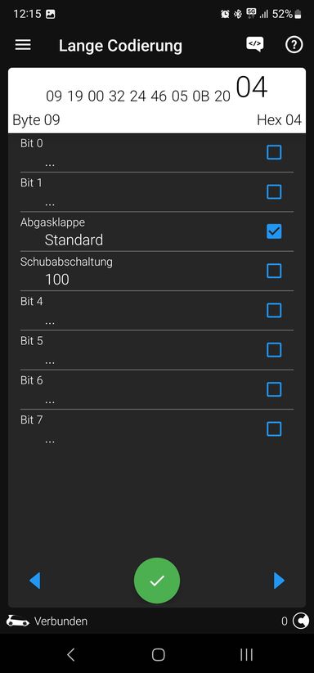Image resolution: width=314 pixels, height=673 pixels.
Task: Toggle the Schubabschaltung checkbox
Action: click(x=274, y=271)
